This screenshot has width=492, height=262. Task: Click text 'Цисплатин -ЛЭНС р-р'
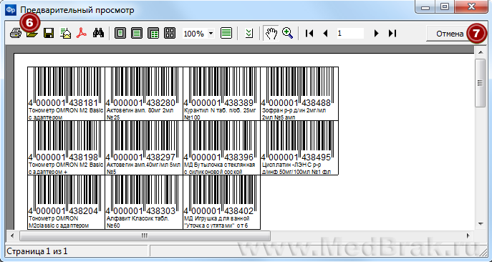pyautogui.click(x=291, y=165)
